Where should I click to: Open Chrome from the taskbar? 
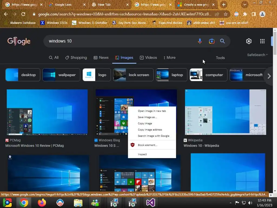click(x=24, y=203)
